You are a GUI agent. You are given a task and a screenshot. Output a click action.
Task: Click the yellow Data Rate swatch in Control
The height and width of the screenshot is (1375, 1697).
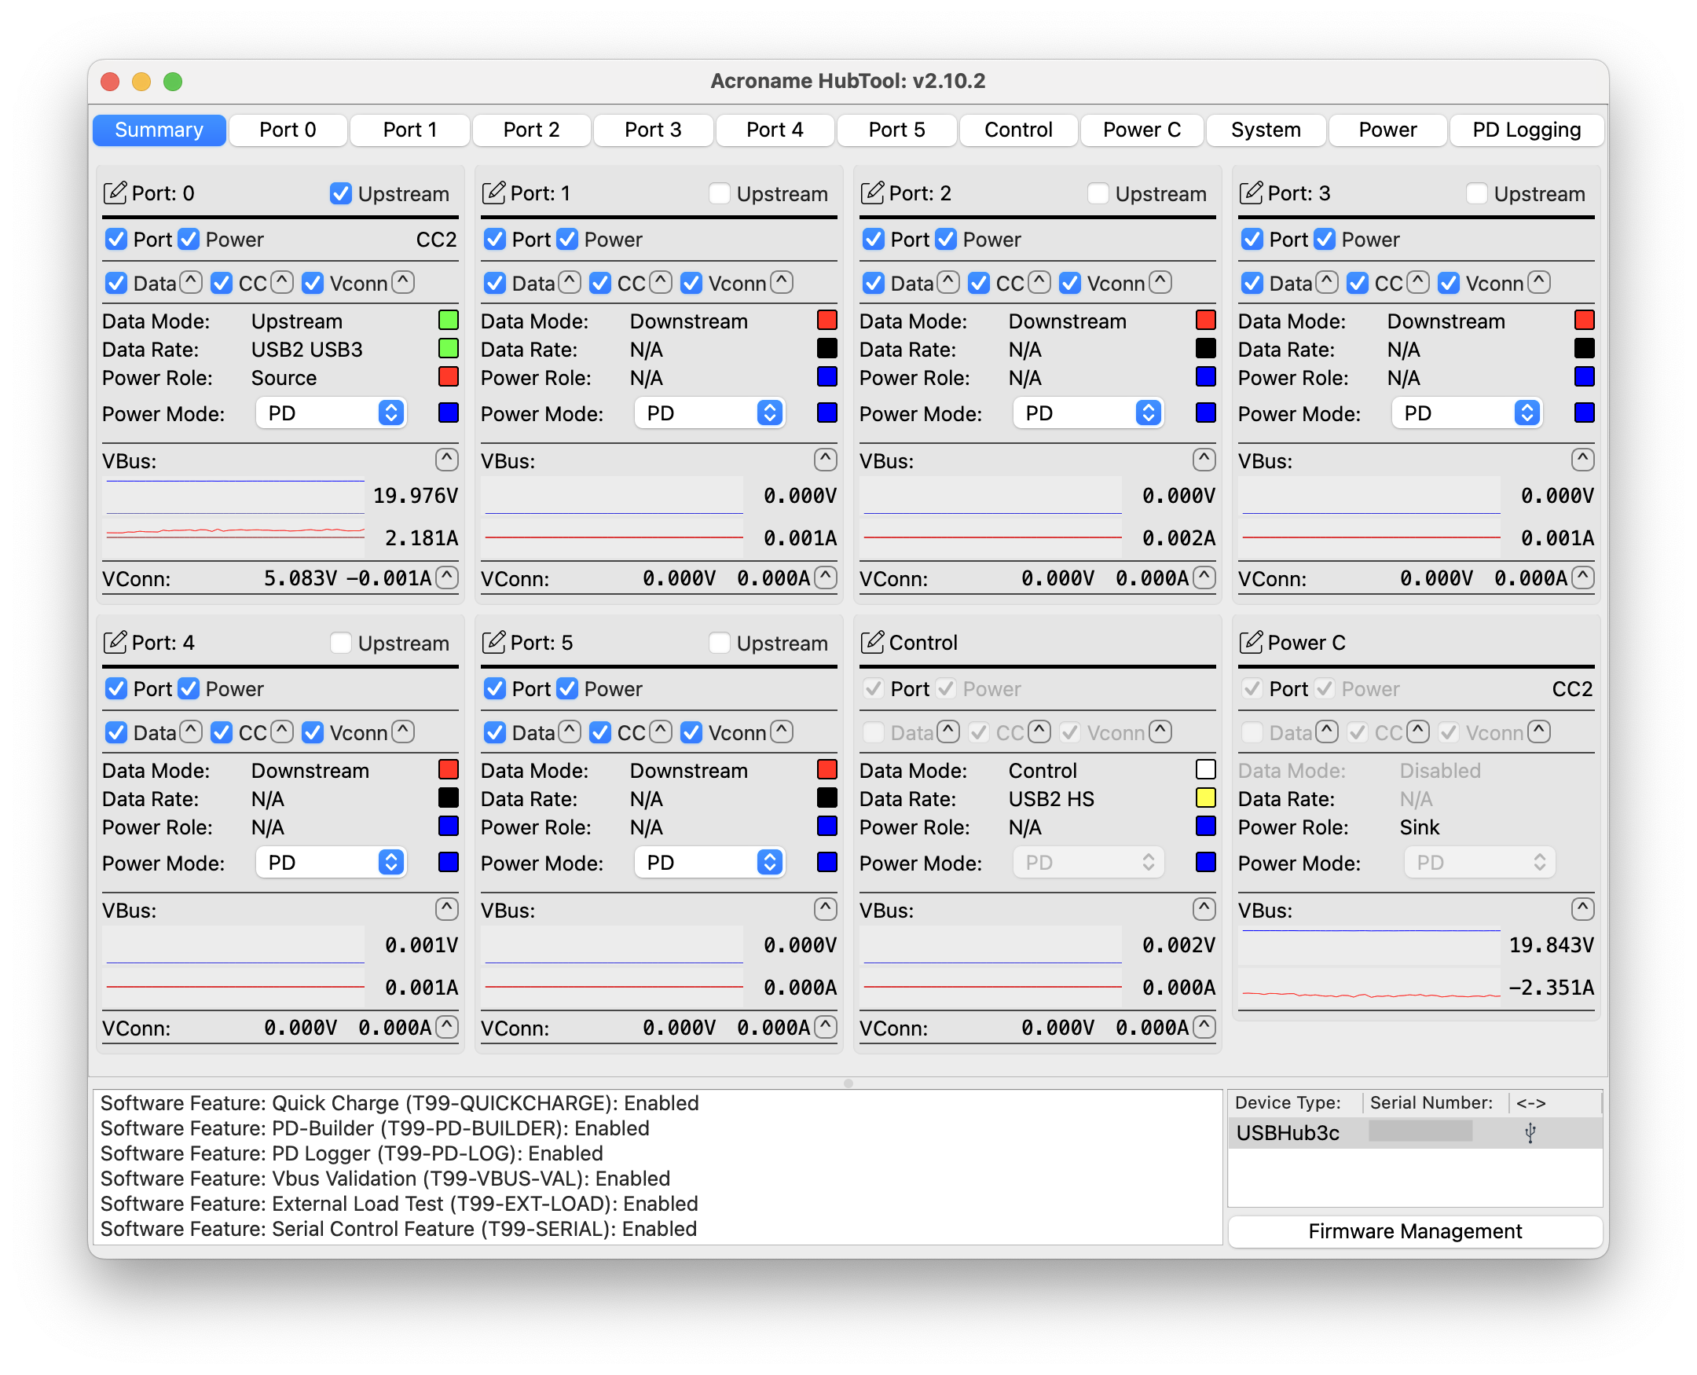[x=1205, y=797]
